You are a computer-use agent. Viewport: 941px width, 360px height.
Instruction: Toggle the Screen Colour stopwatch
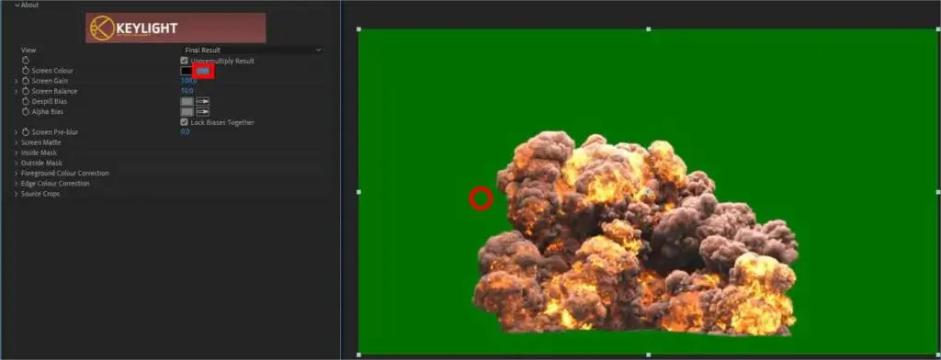pos(26,71)
